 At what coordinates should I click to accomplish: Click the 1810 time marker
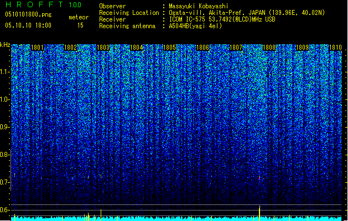click(x=335, y=48)
